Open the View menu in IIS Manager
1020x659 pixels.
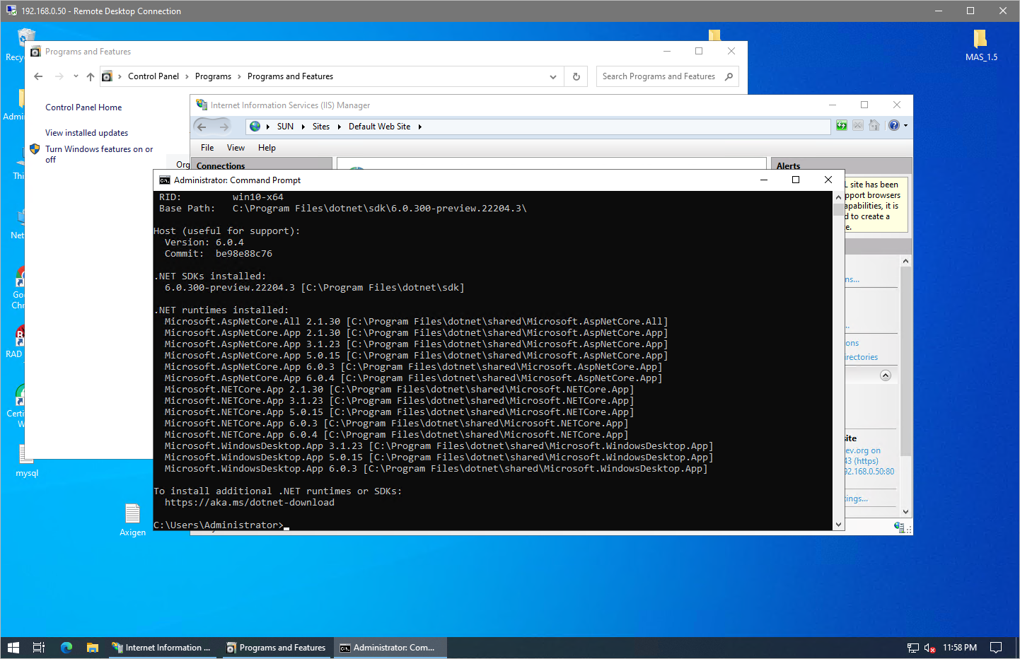pos(236,148)
